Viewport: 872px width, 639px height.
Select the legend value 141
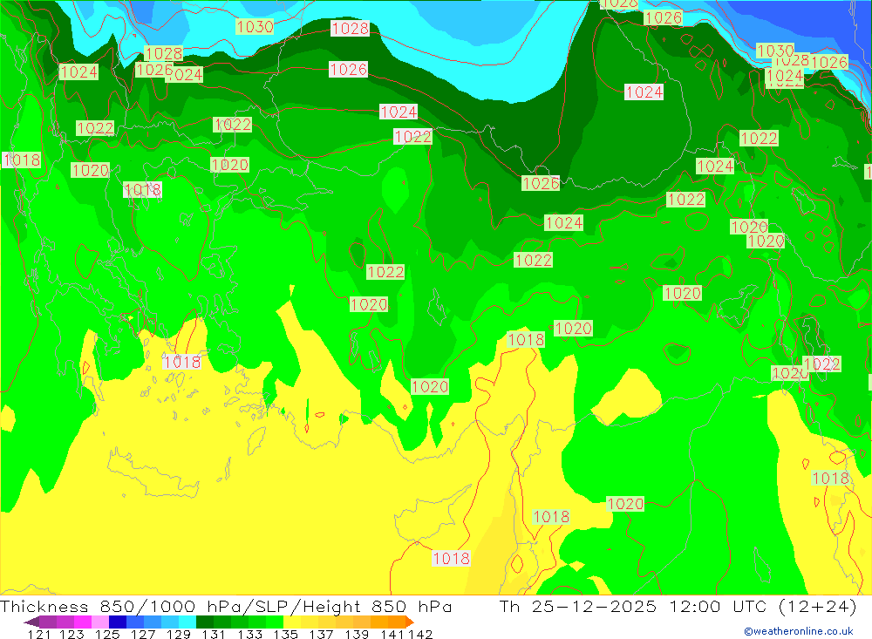click(x=392, y=634)
